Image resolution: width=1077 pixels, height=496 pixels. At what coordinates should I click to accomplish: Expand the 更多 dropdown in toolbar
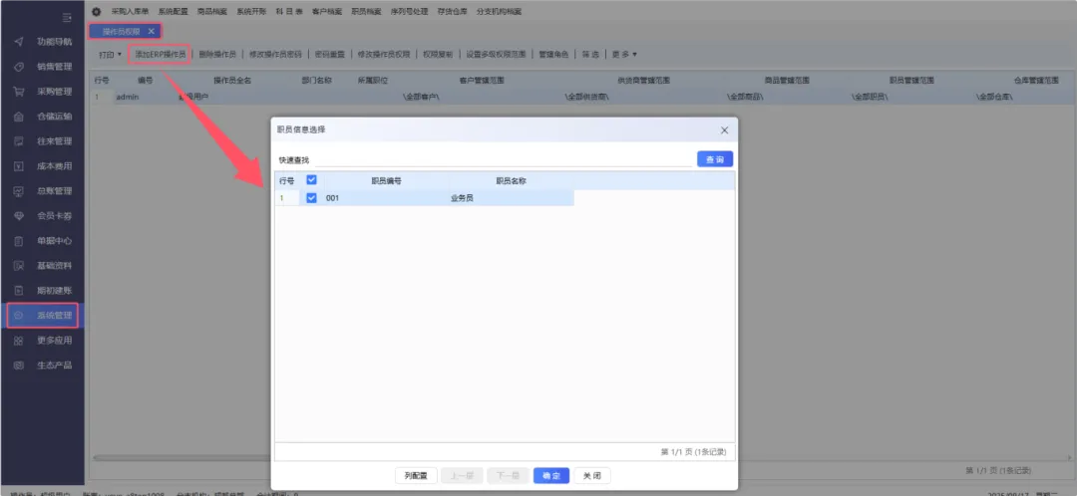(x=624, y=54)
